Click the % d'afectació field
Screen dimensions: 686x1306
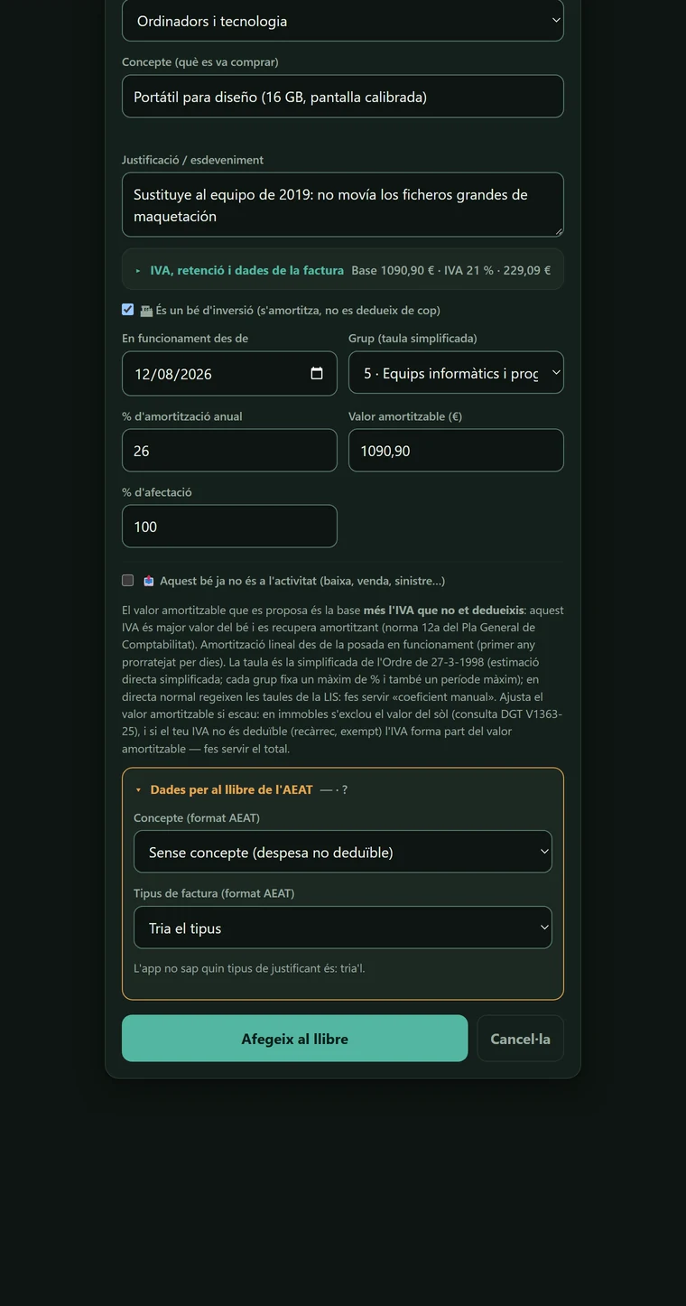coord(229,527)
